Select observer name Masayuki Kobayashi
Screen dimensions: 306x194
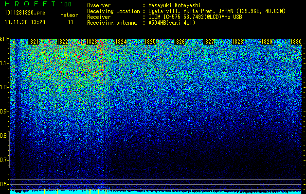pyautogui.click(x=175, y=5)
